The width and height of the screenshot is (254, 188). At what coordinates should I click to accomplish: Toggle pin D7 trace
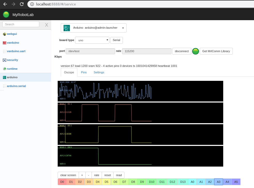[124, 182]
